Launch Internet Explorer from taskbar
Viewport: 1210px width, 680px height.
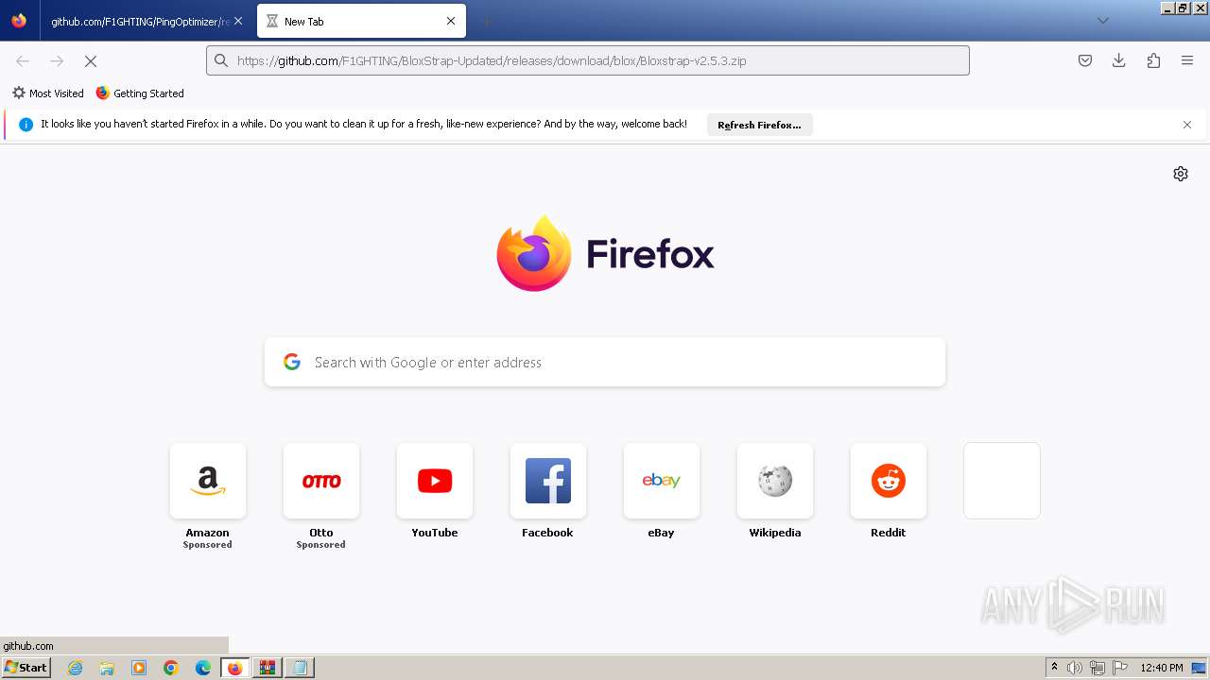pos(76,668)
